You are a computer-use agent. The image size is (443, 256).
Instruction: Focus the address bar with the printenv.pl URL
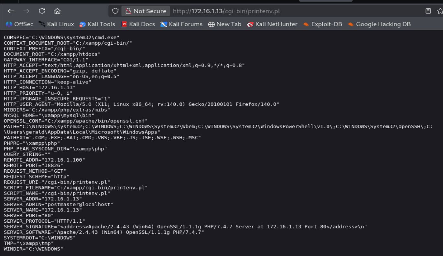226,11
